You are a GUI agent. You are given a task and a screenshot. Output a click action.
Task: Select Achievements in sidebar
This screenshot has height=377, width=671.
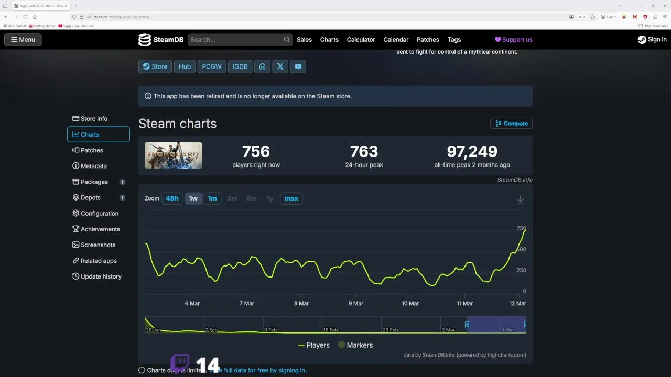click(x=99, y=229)
